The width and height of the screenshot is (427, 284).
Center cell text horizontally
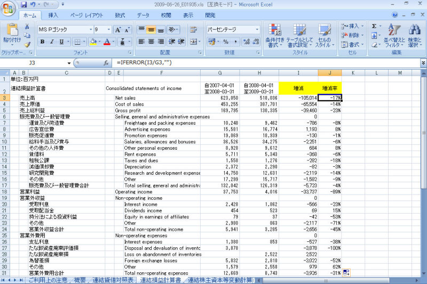point(151,42)
